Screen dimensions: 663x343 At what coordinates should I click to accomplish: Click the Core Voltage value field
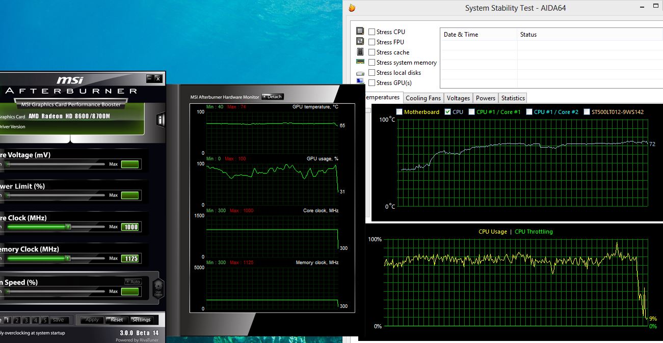(130, 164)
